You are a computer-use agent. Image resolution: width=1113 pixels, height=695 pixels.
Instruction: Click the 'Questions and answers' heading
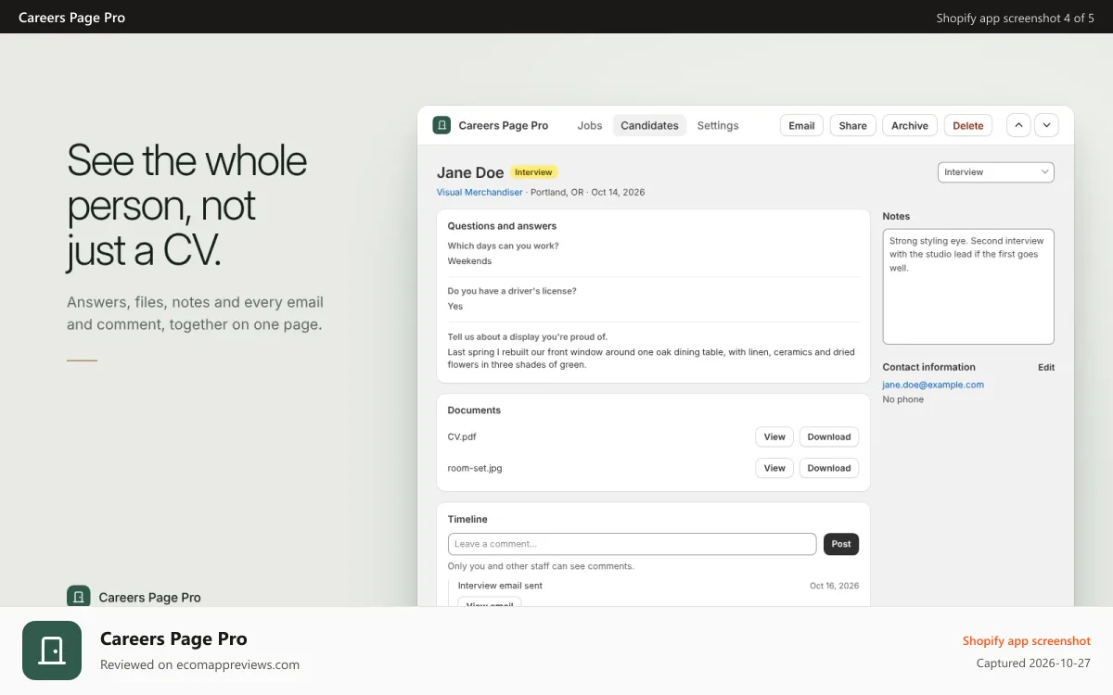pyautogui.click(x=502, y=226)
